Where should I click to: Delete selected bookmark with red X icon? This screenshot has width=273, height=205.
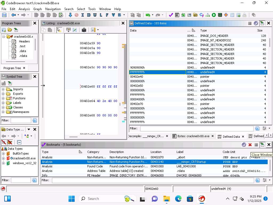(x=250, y=145)
